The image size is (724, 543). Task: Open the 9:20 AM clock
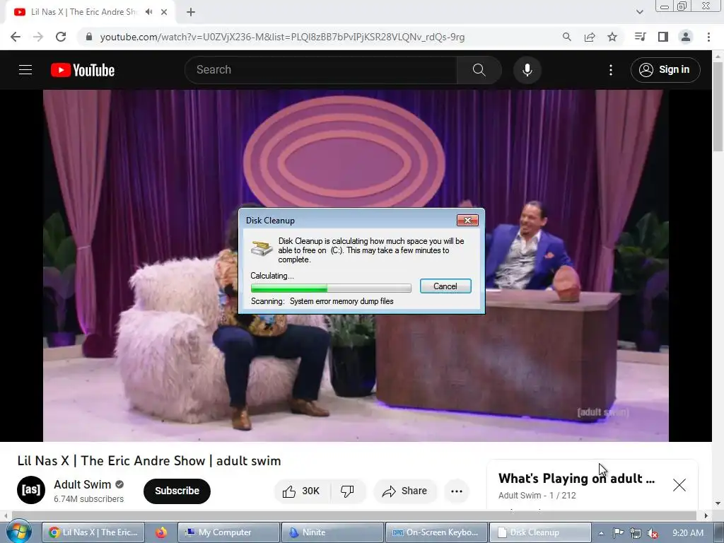tap(687, 533)
